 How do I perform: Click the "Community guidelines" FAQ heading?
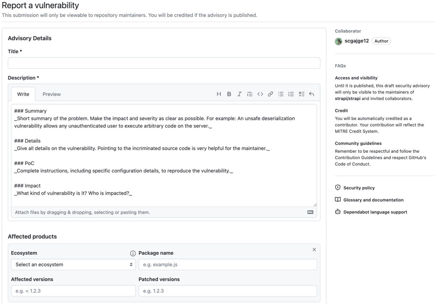tap(358, 143)
